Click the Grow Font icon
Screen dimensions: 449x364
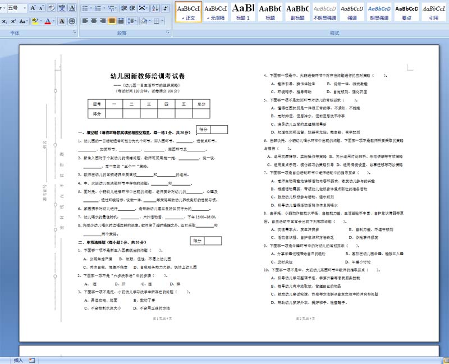(33, 8)
